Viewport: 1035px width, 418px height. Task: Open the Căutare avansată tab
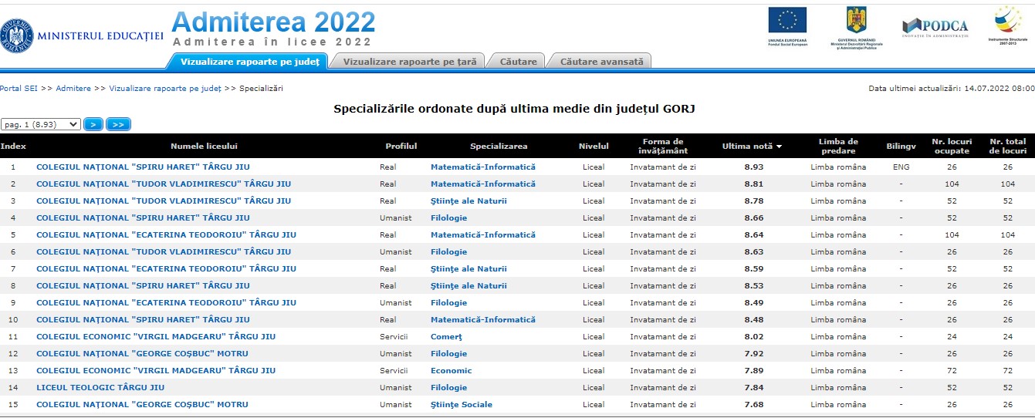click(x=601, y=62)
